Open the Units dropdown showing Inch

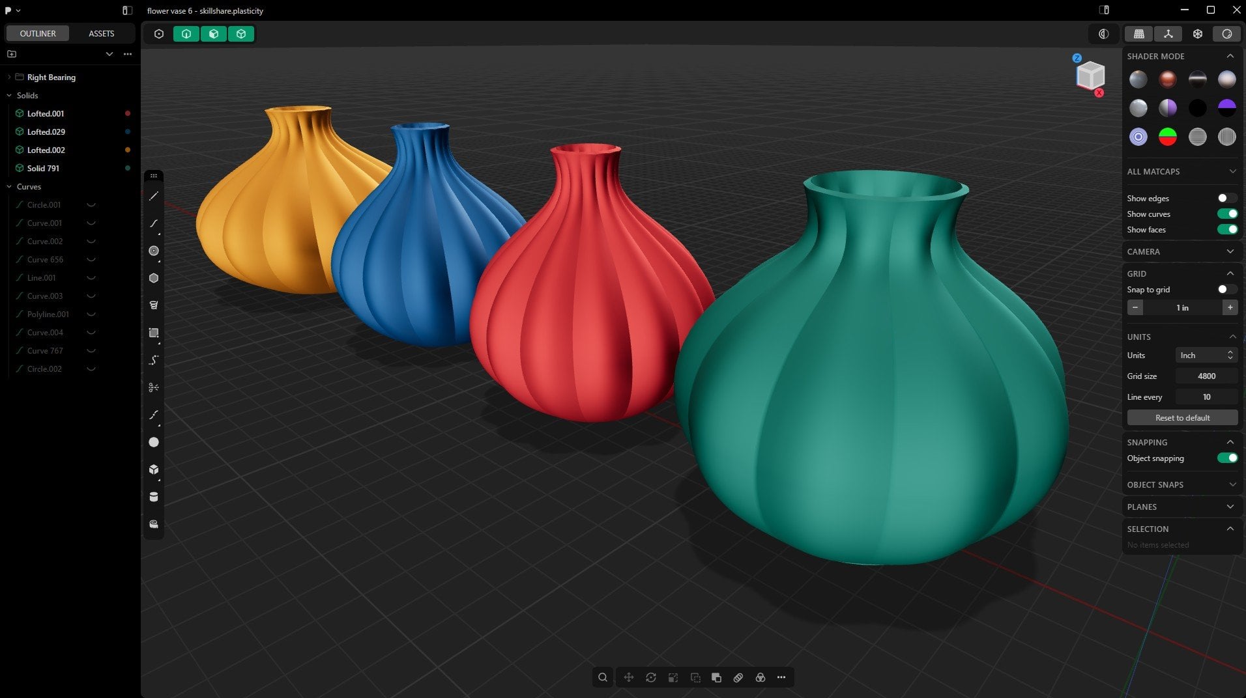(x=1206, y=355)
